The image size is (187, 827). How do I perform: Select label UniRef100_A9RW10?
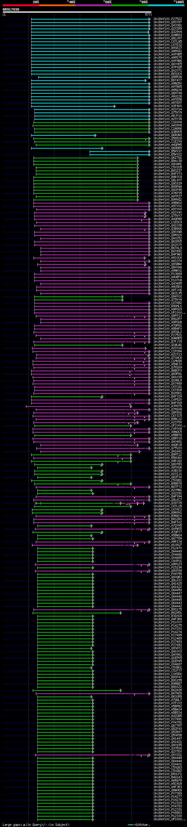pyautogui.click(x=168, y=203)
